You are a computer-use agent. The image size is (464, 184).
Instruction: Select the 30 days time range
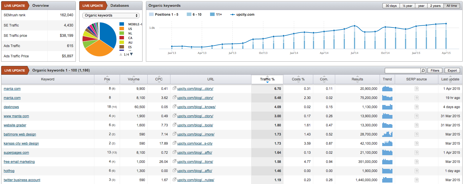click(x=391, y=6)
